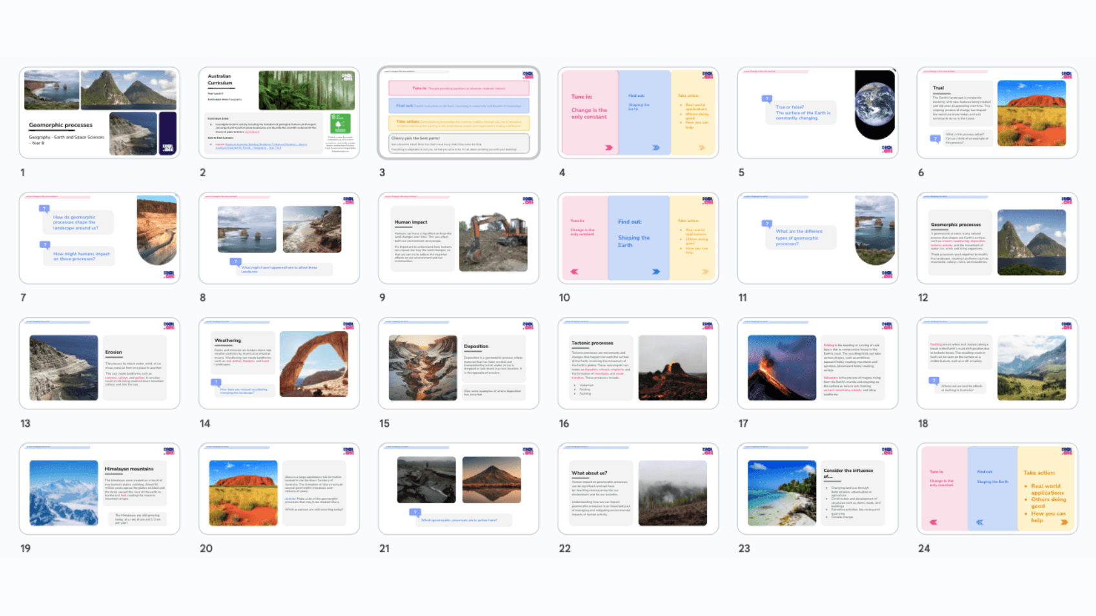Open the Weathering slide with rock arch
Viewport: 1096px width, 616px height.
point(279,364)
